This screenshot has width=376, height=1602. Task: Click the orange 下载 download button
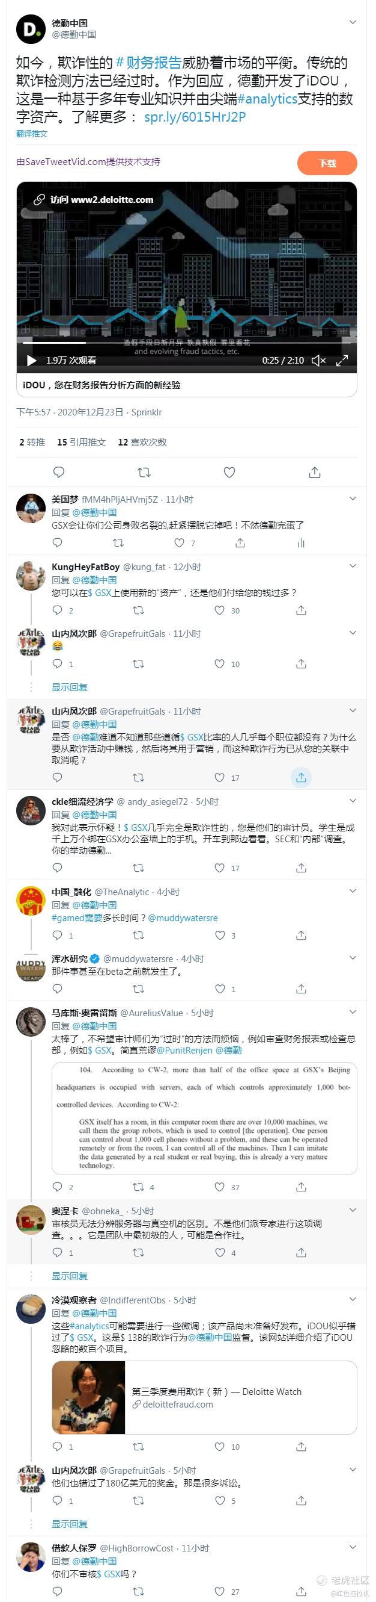pos(327,163)
